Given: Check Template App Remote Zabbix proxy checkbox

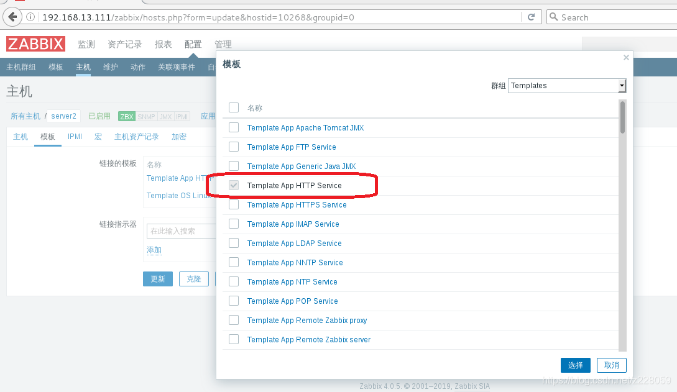Looking at the screenshot, I should click(234, 320).
